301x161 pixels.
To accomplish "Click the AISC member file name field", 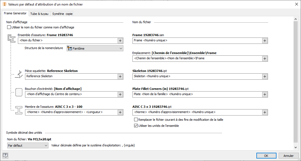I will pos(197,112).
